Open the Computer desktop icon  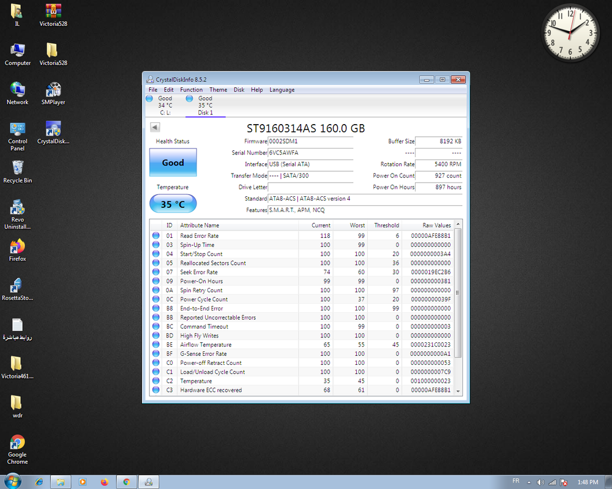coord(18,54)
